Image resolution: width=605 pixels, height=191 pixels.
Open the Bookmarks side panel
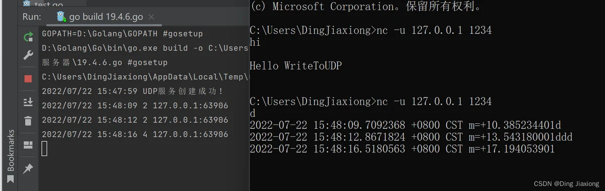tap(11, 151)
